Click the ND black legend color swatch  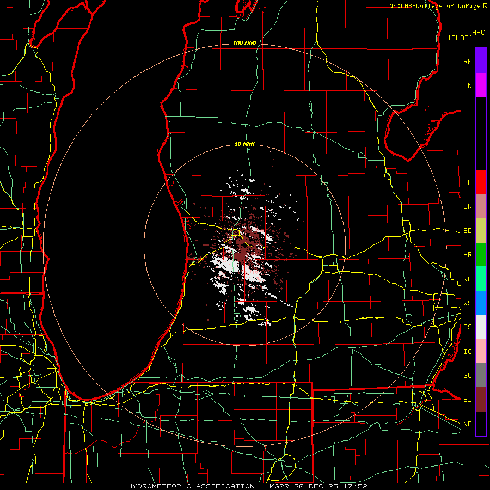[481, 424]
